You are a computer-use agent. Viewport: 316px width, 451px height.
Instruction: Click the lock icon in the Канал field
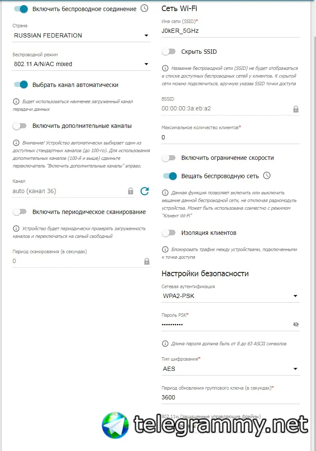[x=130, y=191]
